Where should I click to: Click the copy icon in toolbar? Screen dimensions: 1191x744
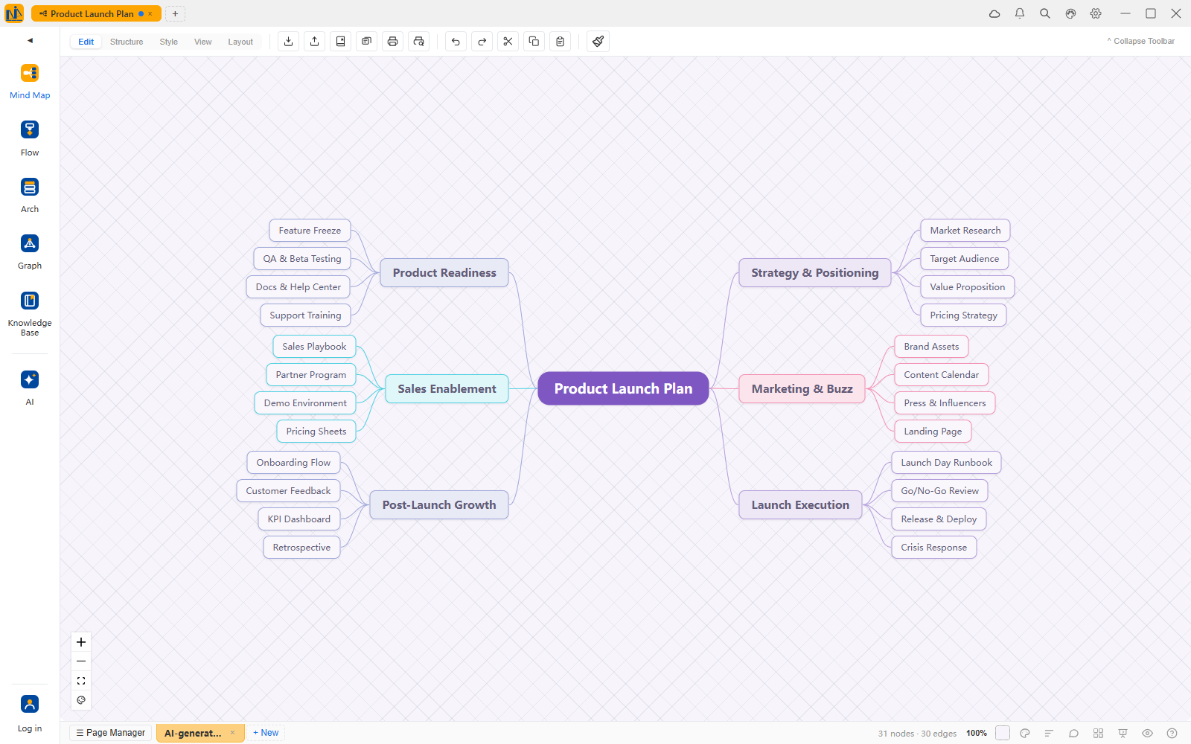(534, 42)
